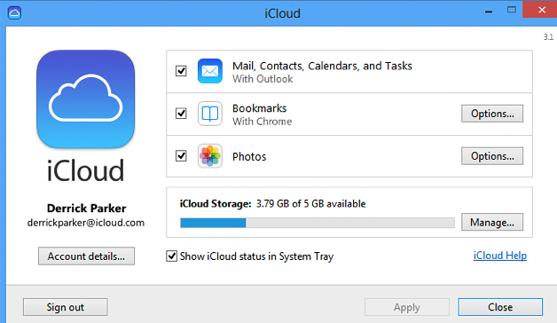Uncheck the Bookmarks checkbox
The width and height of the screenshot is (557, 323).
181,114
